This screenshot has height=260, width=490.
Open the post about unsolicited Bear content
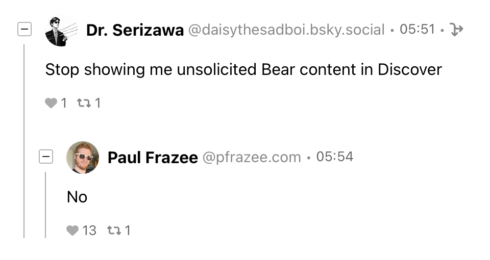tap(243, 69)
